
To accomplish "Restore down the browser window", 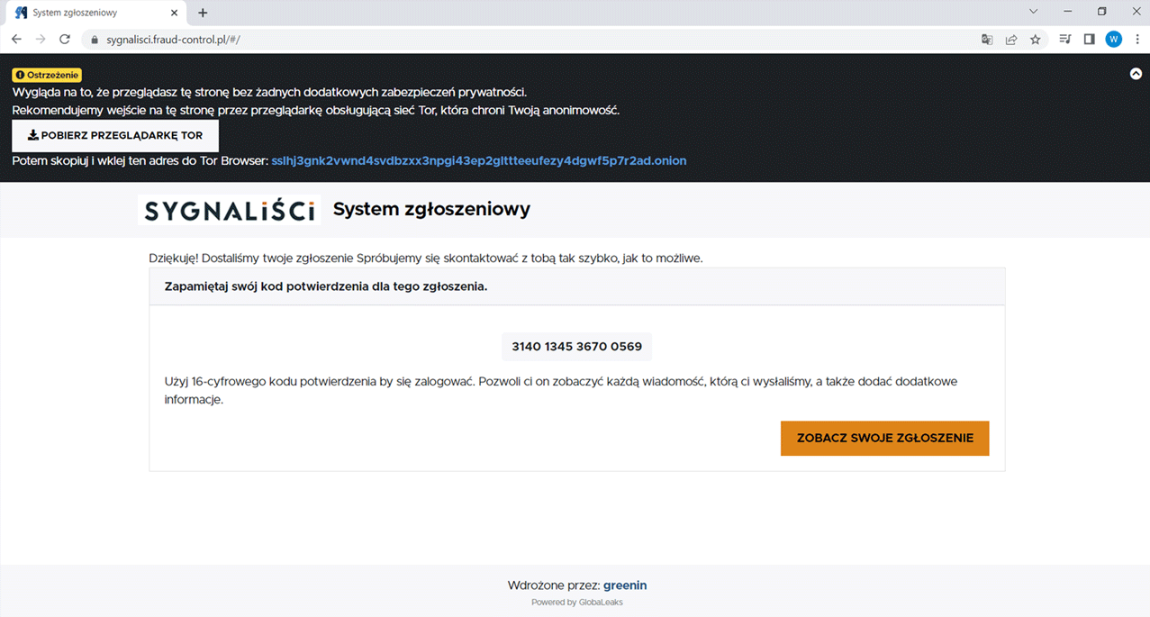I will pos(1101,12).
